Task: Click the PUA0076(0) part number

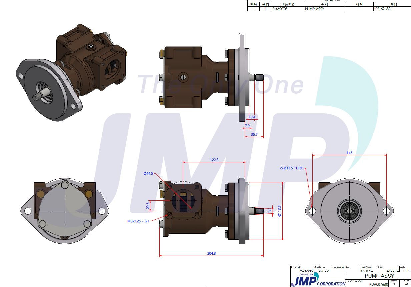Action: click(379, 284)
